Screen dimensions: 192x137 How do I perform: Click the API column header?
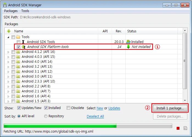[105, 31]
